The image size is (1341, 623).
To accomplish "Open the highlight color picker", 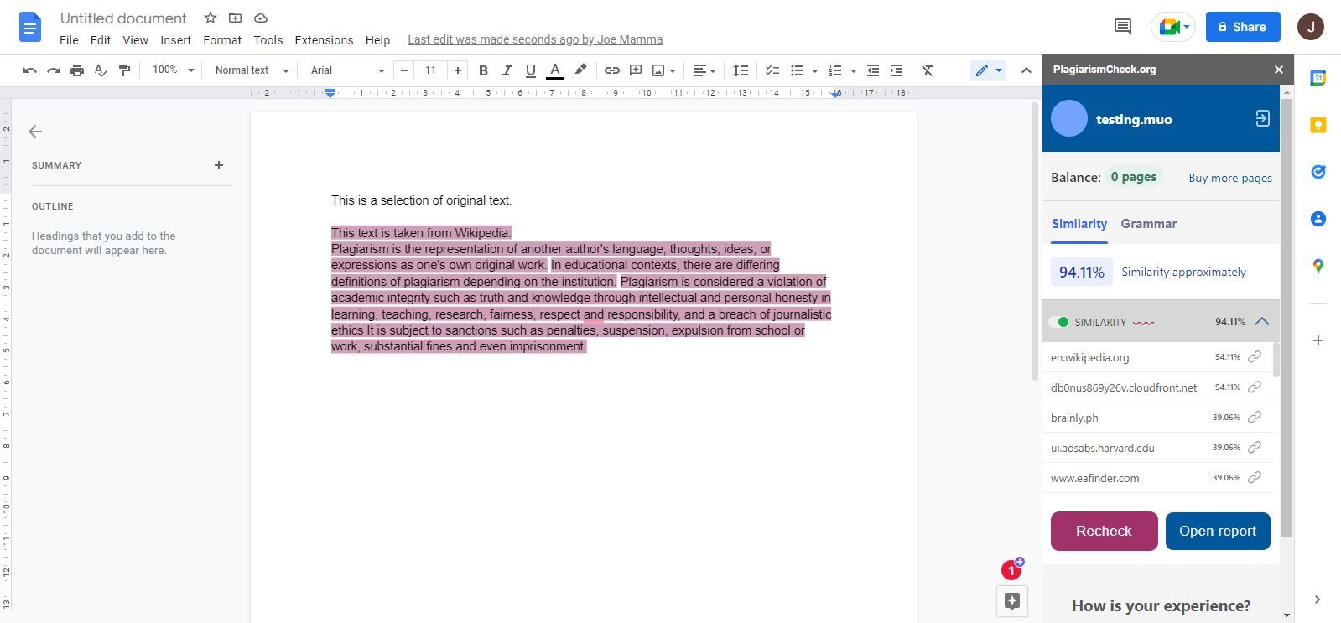I will click(x=580, y=70).
